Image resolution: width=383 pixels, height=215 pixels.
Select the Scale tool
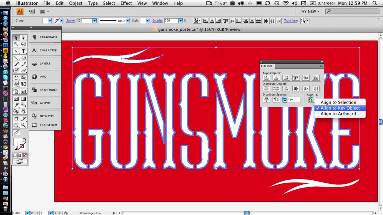pyautogui.click(x=24, y=78)
